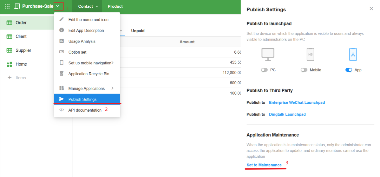Viewport: 380px width, 177px height.
Task: Choose Edit the name and icon
Action: 88,20
